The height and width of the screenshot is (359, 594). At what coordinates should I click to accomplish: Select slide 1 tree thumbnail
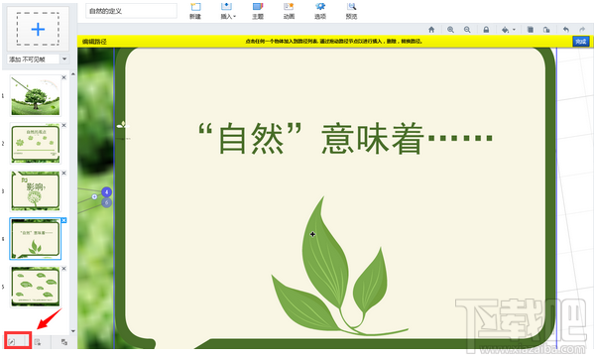[x=36, y=95]
